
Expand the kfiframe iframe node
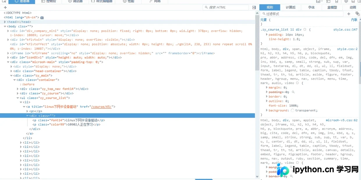8,53
